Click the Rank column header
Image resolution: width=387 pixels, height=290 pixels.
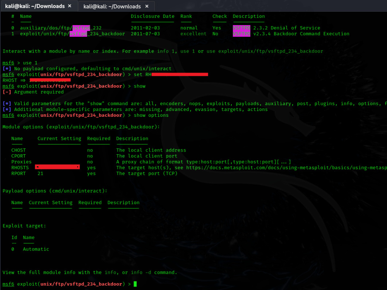tap(186, 16)
